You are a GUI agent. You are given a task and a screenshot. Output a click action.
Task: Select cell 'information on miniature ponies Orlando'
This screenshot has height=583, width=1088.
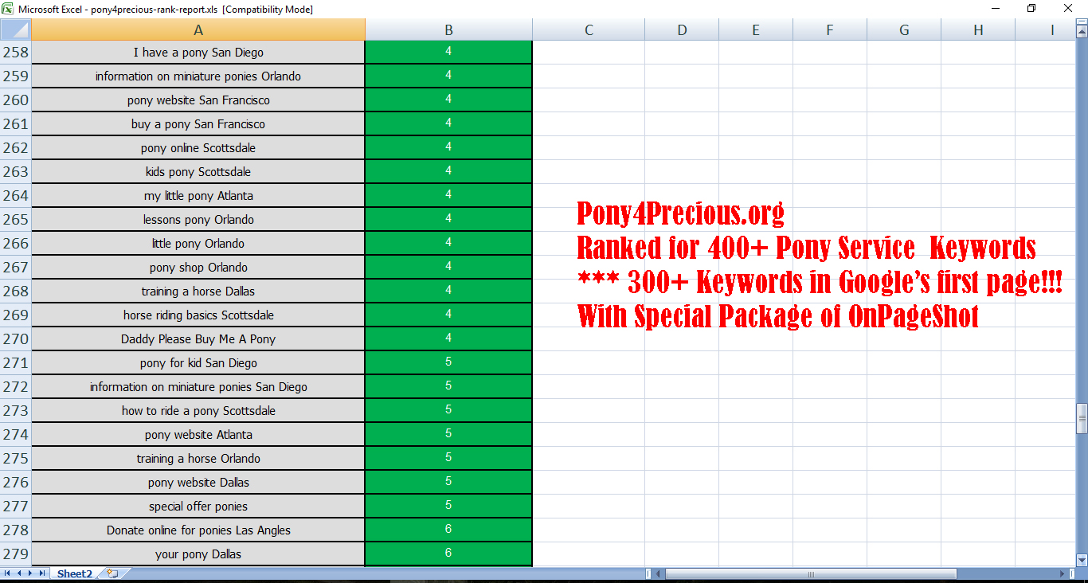pyautogui.click(x=198, y=76)
